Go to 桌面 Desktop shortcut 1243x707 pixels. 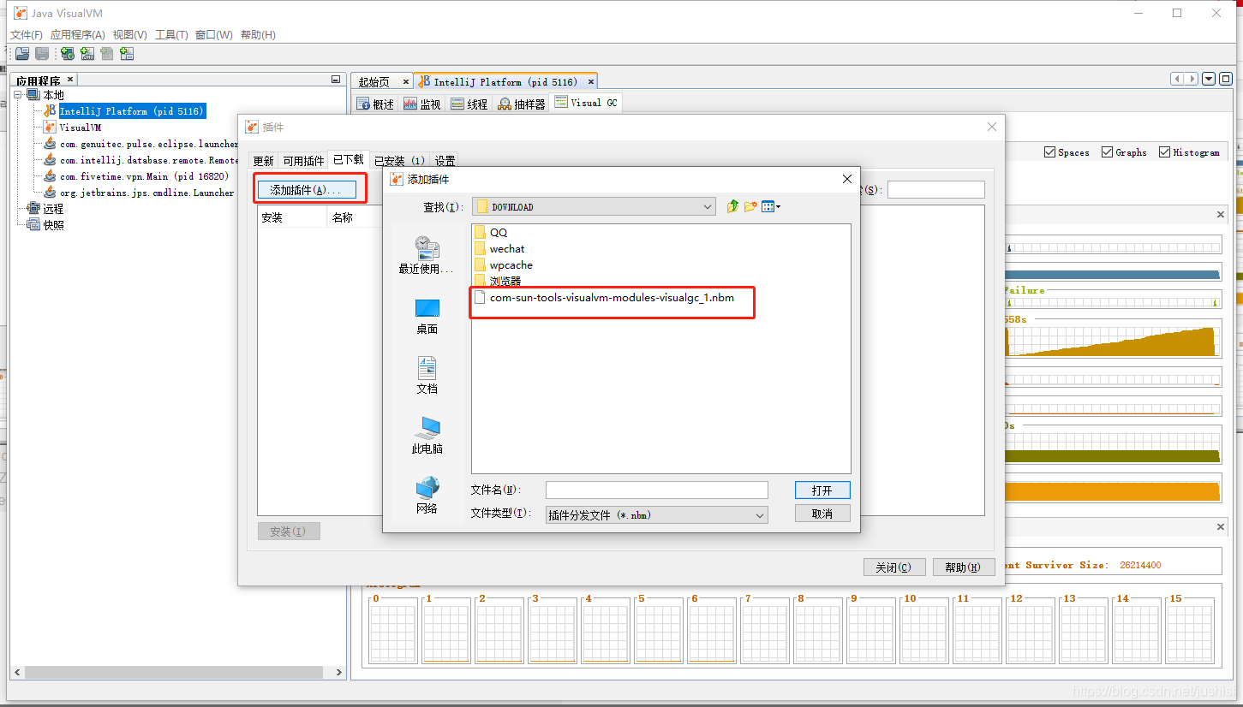(x=427, y=316)
